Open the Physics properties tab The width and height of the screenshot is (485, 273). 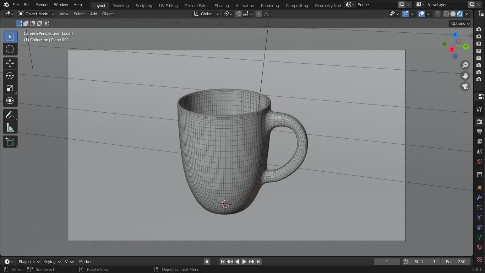pyautogui.click(x=479, y=217)
